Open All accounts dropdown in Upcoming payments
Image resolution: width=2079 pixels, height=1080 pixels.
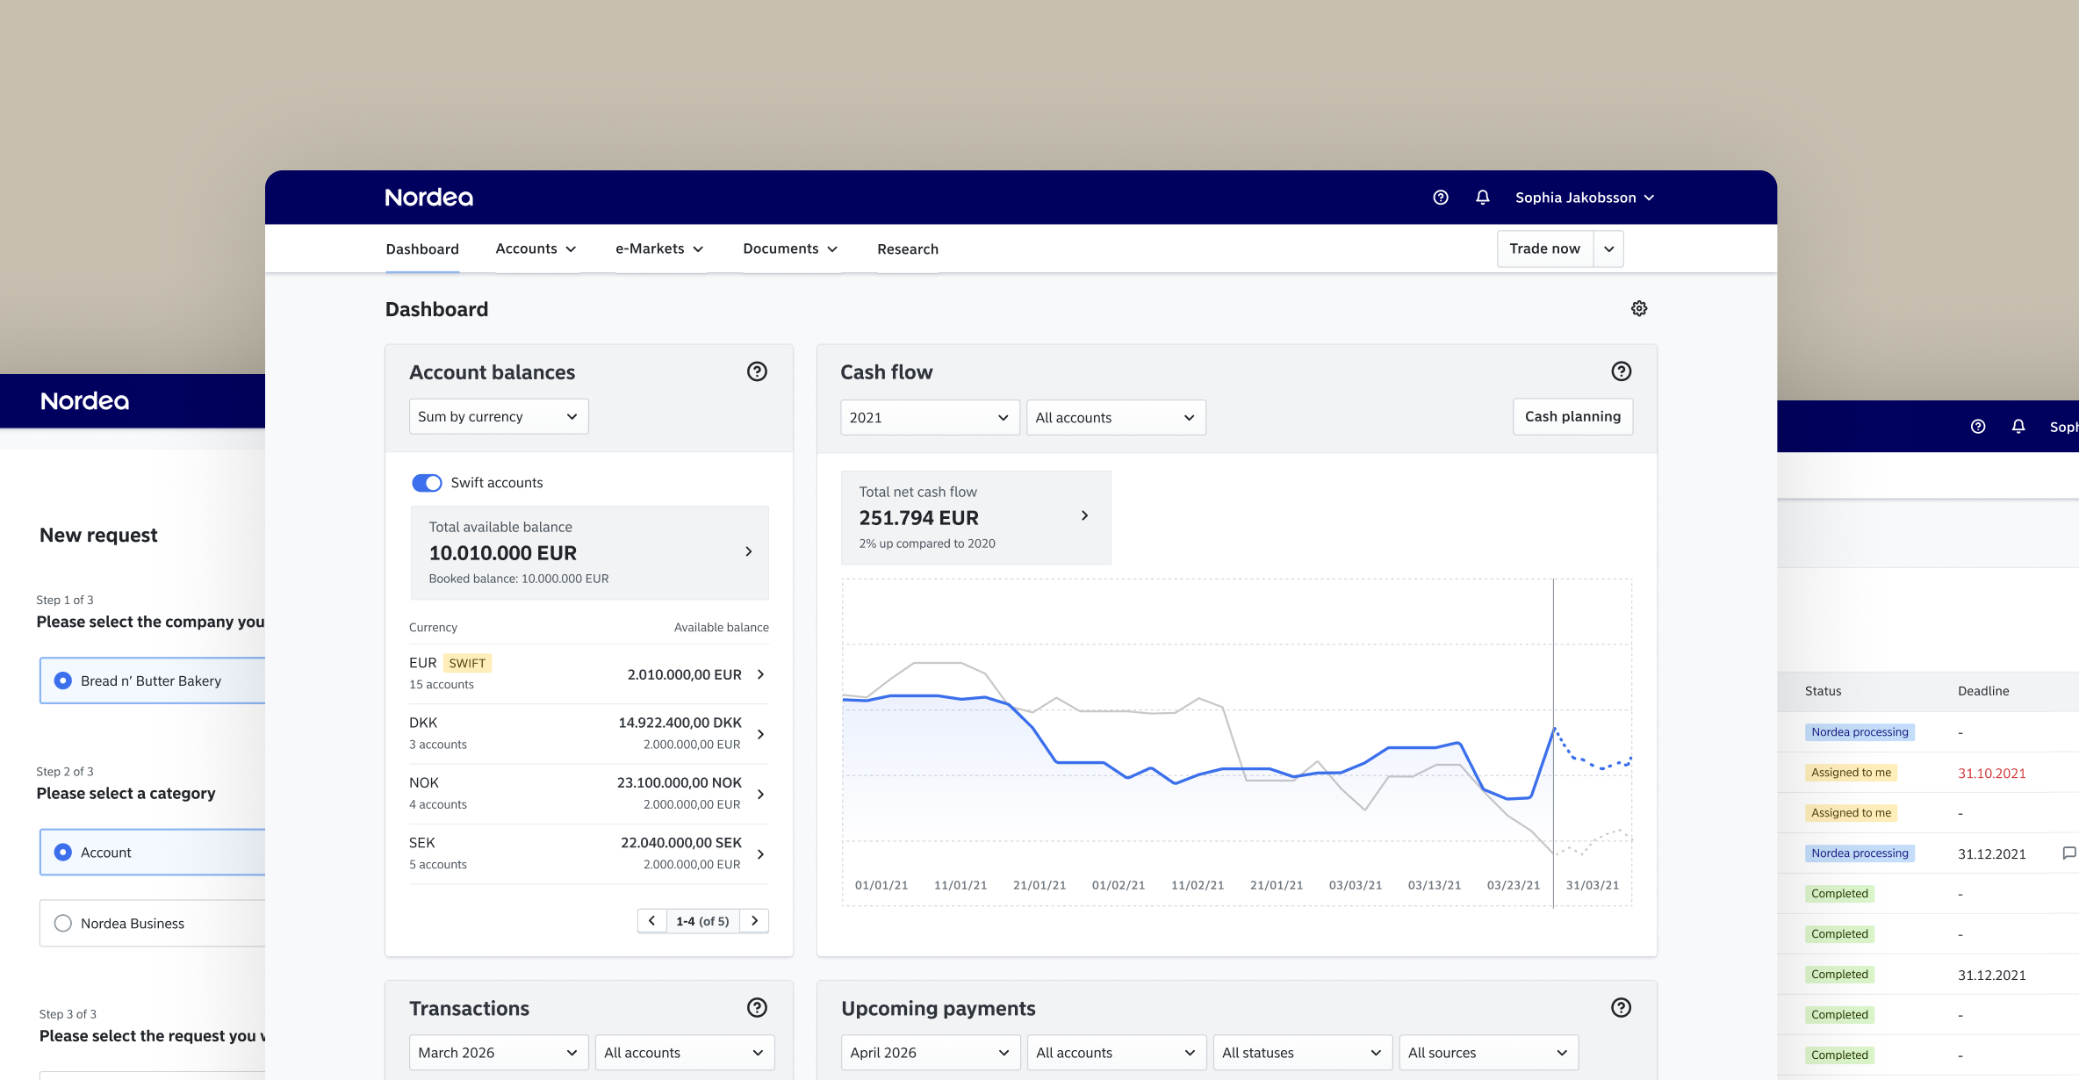[1117, 1053]
